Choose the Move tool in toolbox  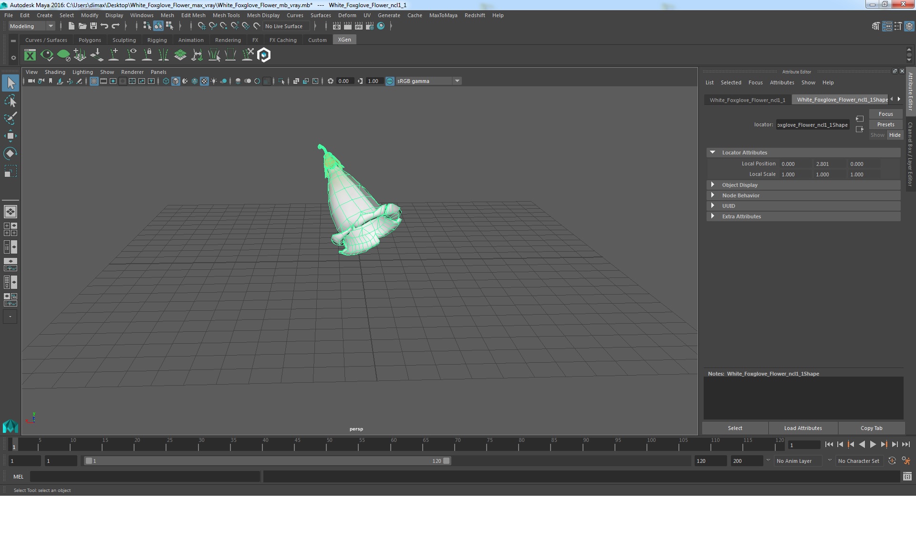(10, 136)
